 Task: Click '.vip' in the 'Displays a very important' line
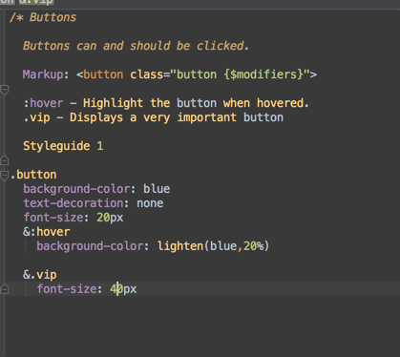pyautogui.click(x=36, y=117)
